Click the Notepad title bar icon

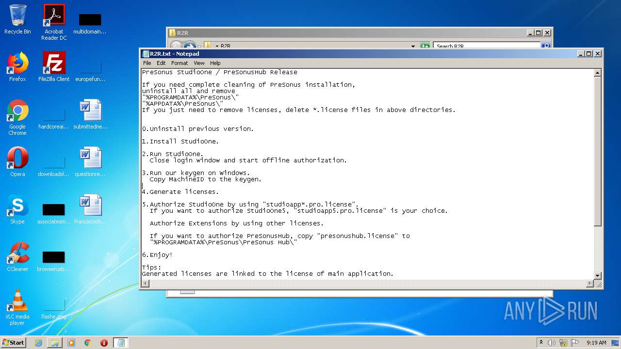click(146, 54)
